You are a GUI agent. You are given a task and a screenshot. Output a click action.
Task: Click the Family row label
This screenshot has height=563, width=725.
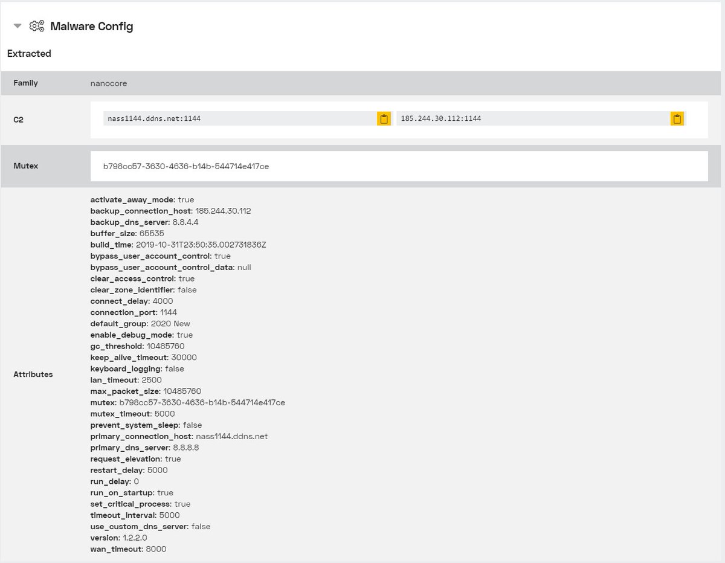click(26, 83)
